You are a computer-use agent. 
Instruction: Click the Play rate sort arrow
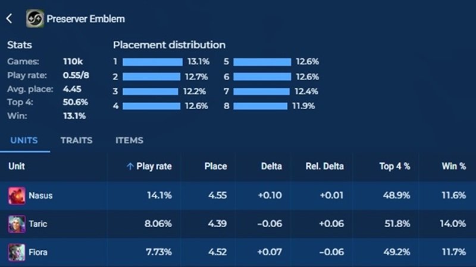coord(130,167)
